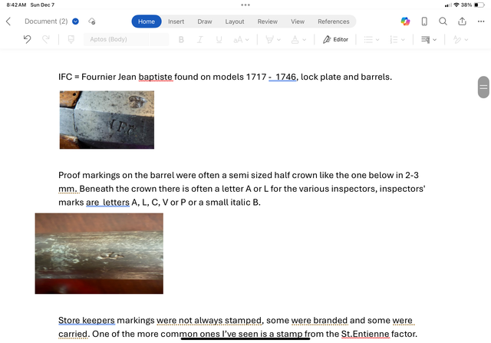Select the IFC stamped barrel photo
This screenshot has height=343, width=491.
coord(107,120)
